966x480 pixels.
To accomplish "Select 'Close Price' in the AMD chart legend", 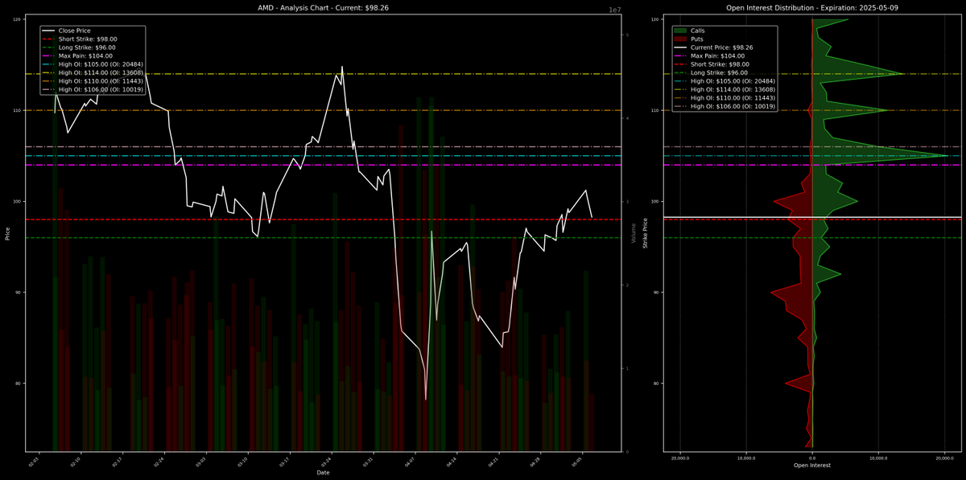I will pos(75,30).
